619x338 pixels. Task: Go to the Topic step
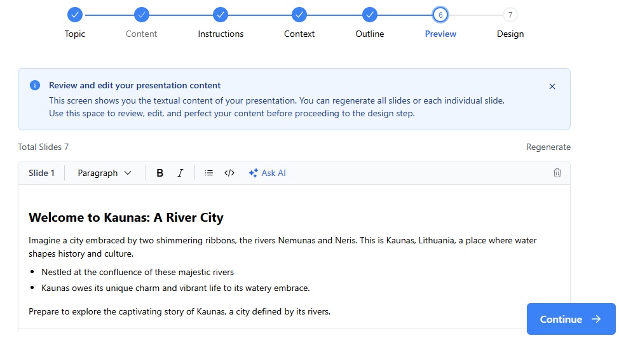point(75,14)
